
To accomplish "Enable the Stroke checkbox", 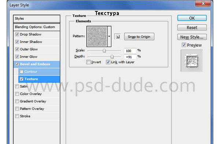I will click(17, 116).
